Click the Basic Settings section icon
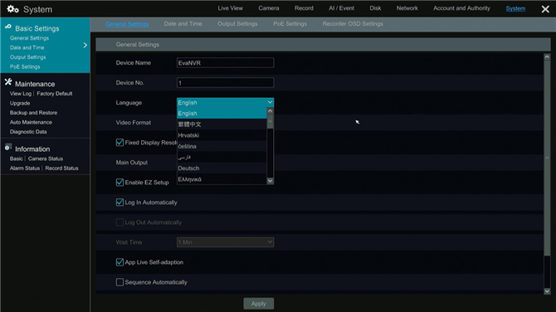The height and width of the screenshot is (312, 556). 7,27
